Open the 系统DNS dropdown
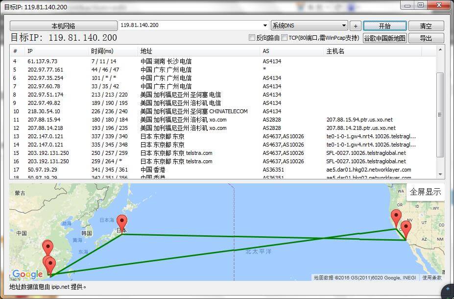The height and width of the screenshot is (299, 454). (344, 25)
